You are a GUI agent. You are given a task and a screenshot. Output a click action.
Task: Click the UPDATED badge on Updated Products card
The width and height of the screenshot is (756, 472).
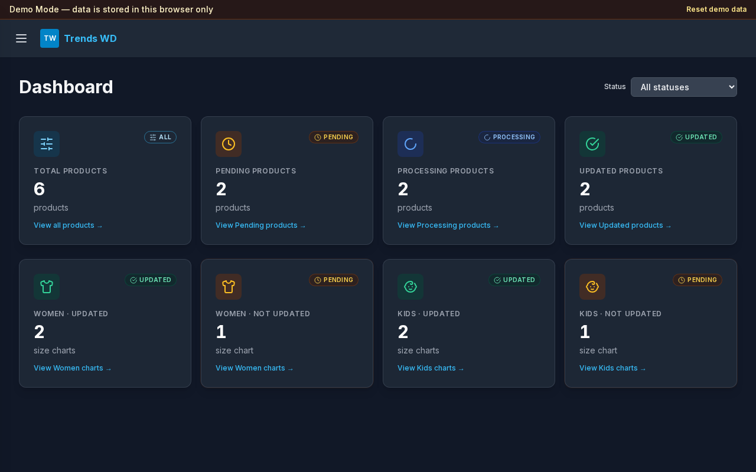[696, 137]
